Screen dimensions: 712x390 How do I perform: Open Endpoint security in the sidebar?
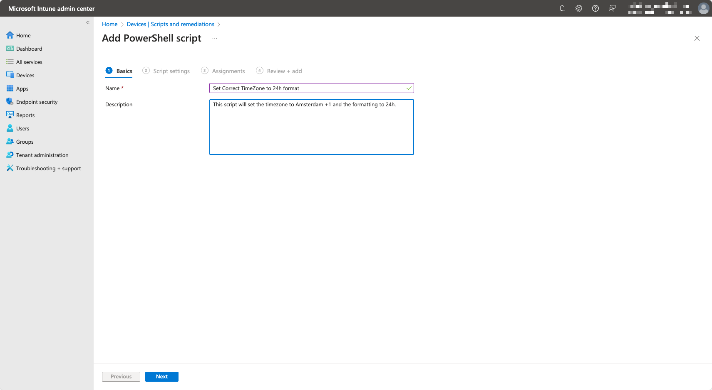[x=37, y=102]
